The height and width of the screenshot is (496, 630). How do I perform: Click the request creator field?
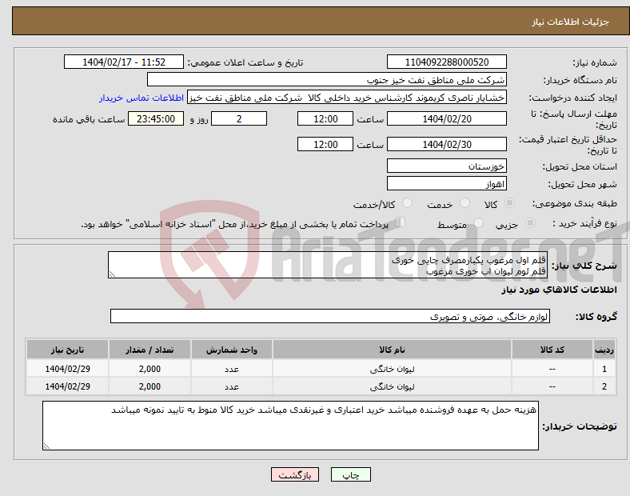[347, 98]
